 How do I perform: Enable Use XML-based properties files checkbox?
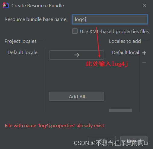(75, 31)
